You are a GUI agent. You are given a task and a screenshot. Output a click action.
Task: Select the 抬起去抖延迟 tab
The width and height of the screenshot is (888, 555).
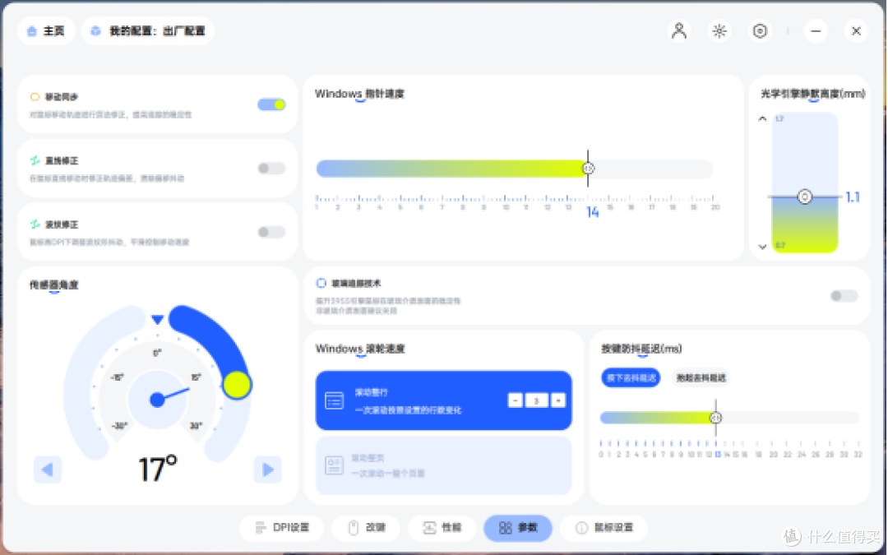point(701,377)
